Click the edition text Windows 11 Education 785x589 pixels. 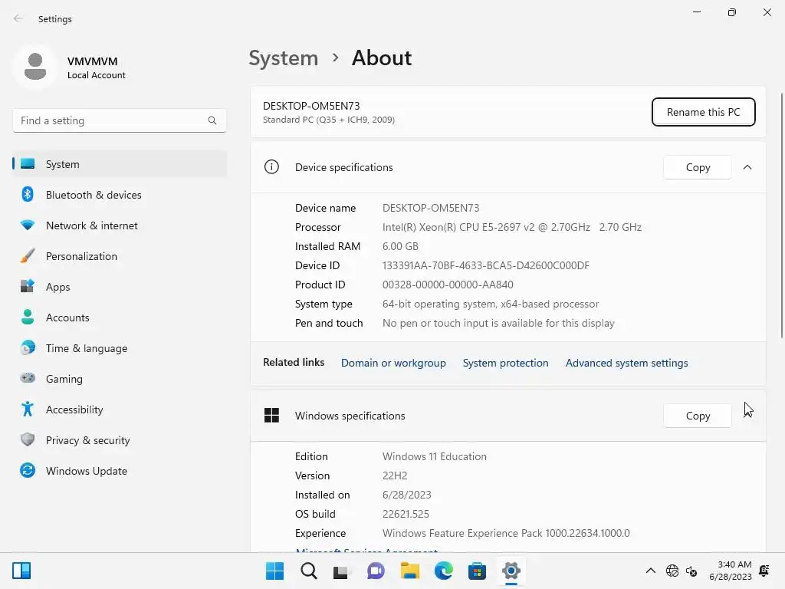click(435, 456)
